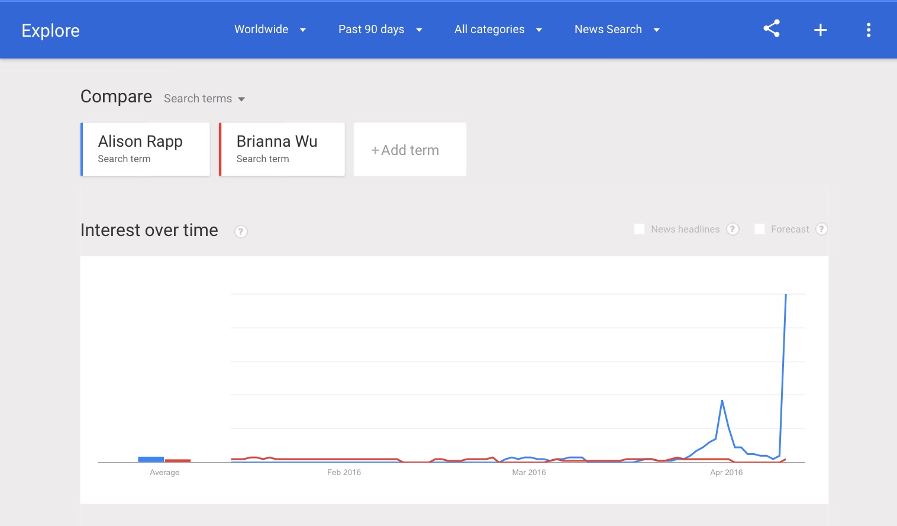Open the share icon in header

coord(771,29)
